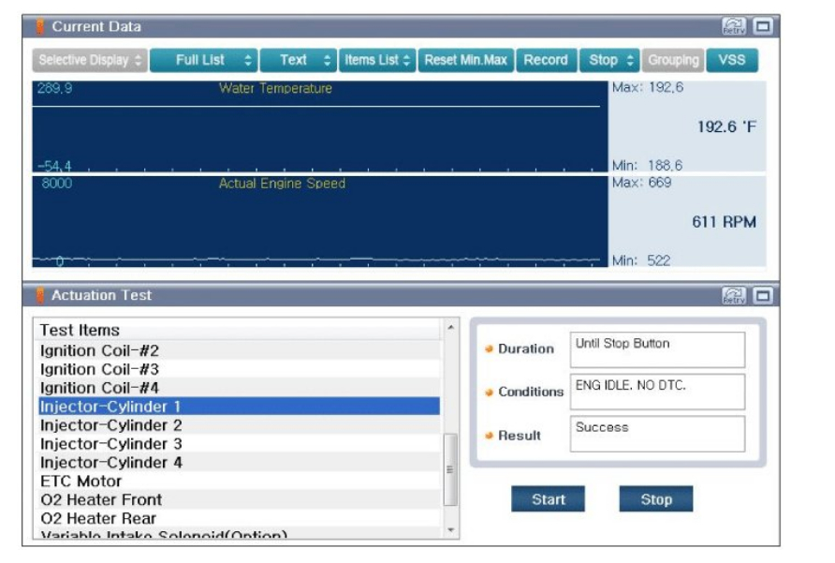Screen dimensions: 835x563
Task: Click Water Temperature Max: 192.6 value
Action: [x=648, y=87]
